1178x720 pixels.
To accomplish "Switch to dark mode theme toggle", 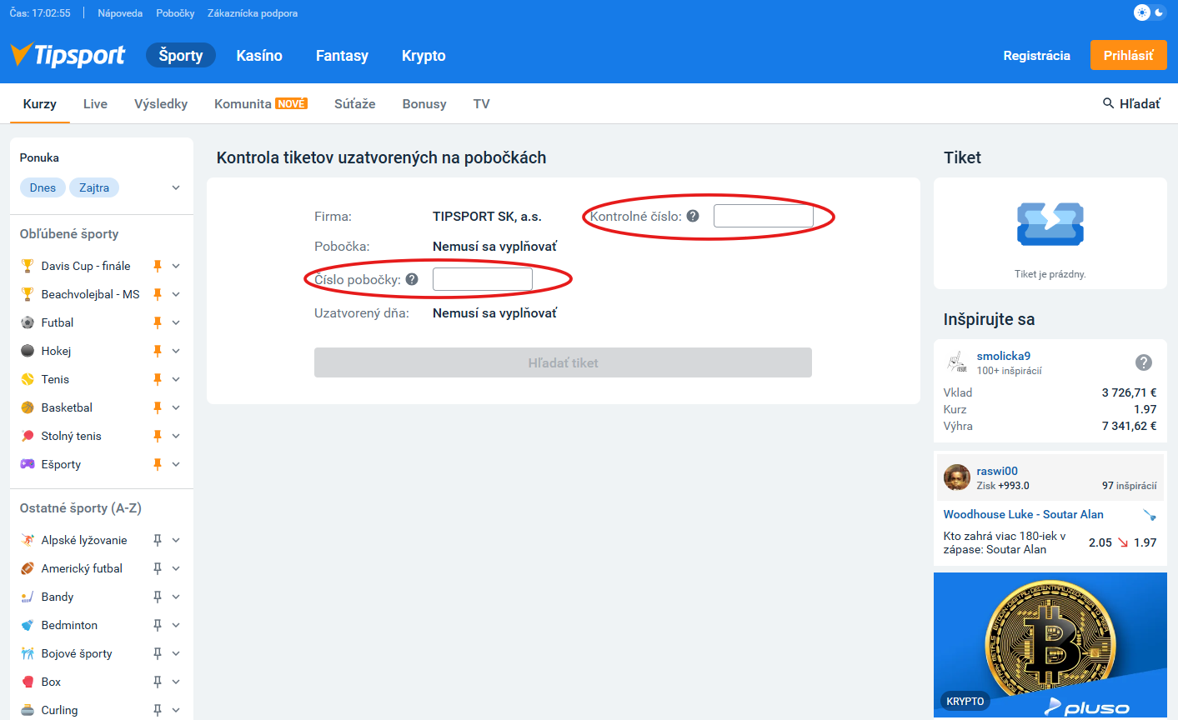I will coord(1160,12).
